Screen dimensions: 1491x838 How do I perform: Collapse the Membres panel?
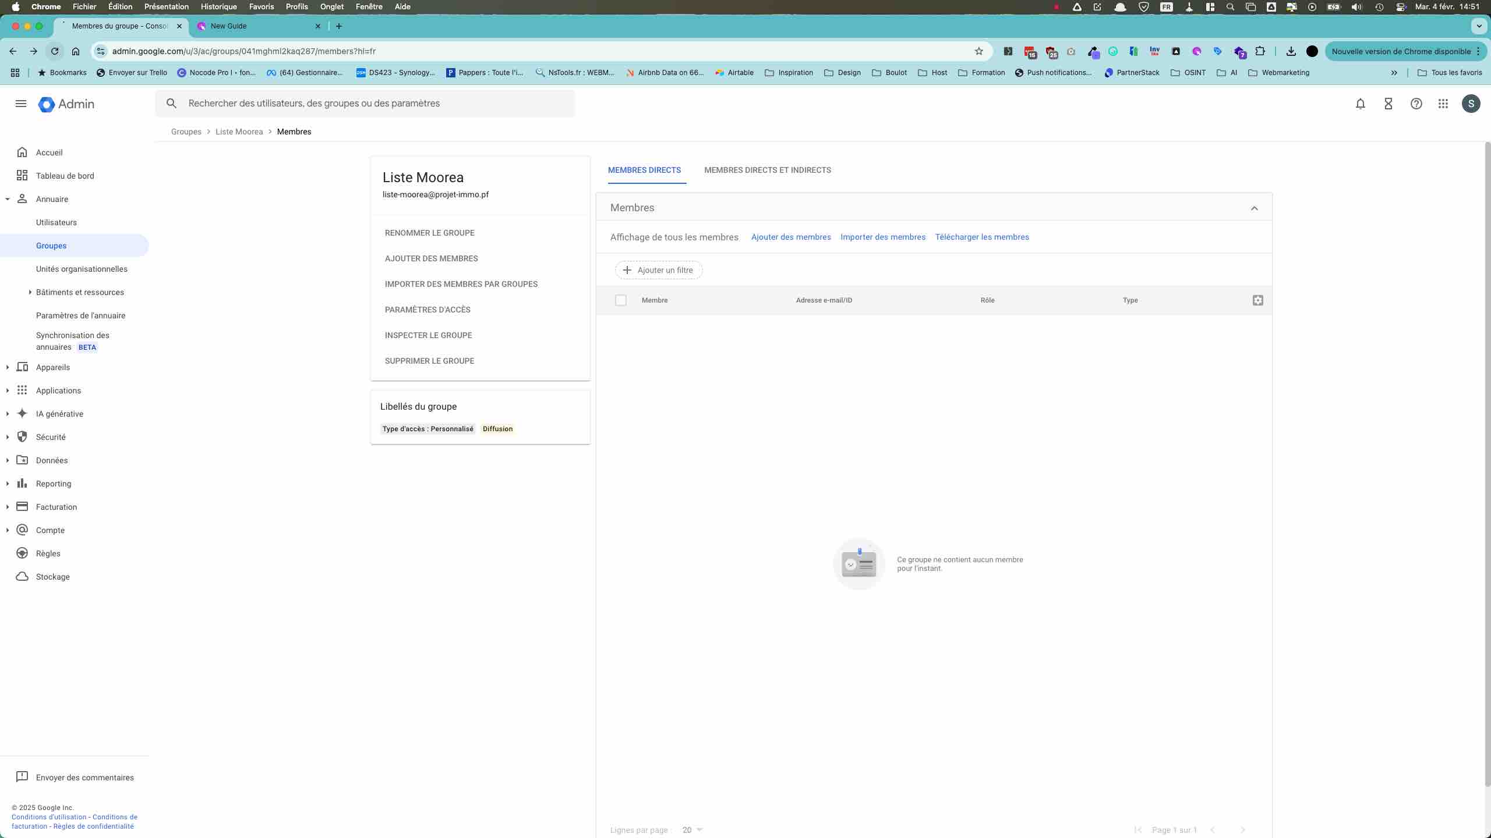tap(1254, 208)
